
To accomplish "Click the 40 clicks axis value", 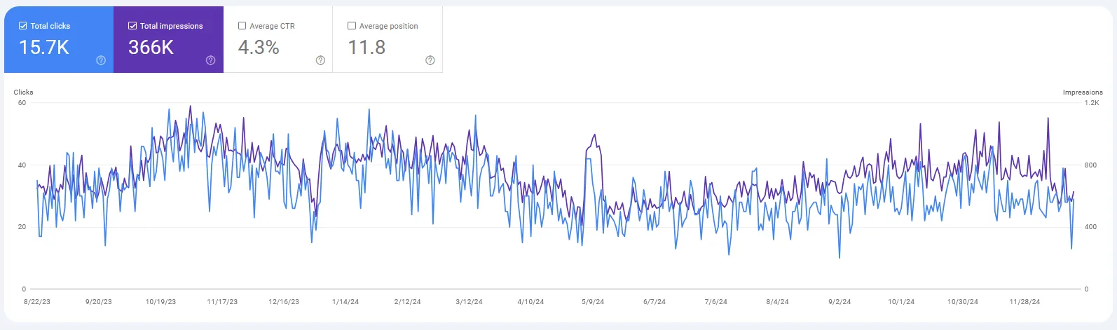I will (22, 165).
